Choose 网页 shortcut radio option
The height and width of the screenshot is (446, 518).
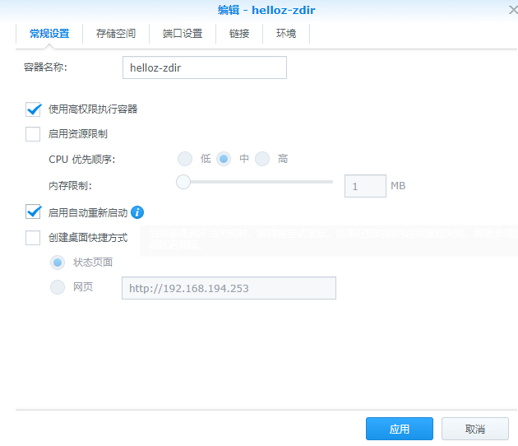(58, 287)
